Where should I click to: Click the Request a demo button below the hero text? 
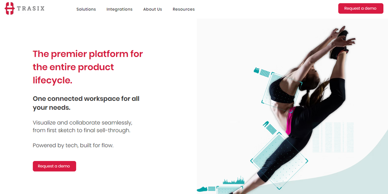pyautogui.click(x=54, y=166)
